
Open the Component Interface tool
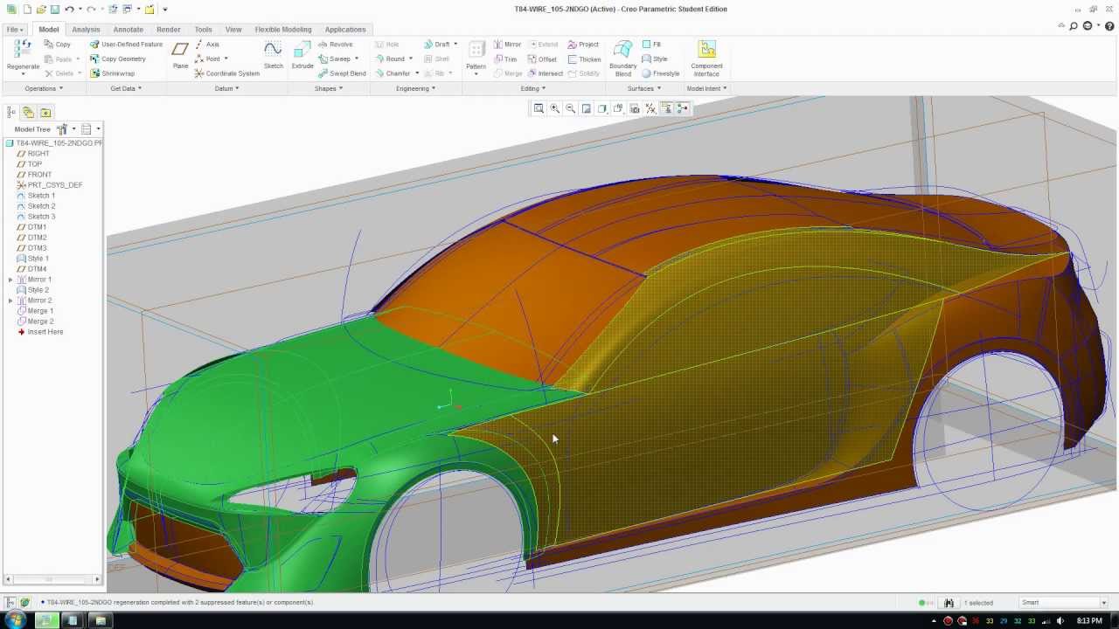[706, 58]
